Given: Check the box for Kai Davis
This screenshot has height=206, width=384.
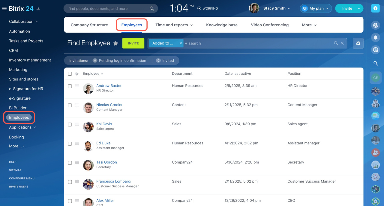Looking at the screenshot, I should [x=70, y=124].
